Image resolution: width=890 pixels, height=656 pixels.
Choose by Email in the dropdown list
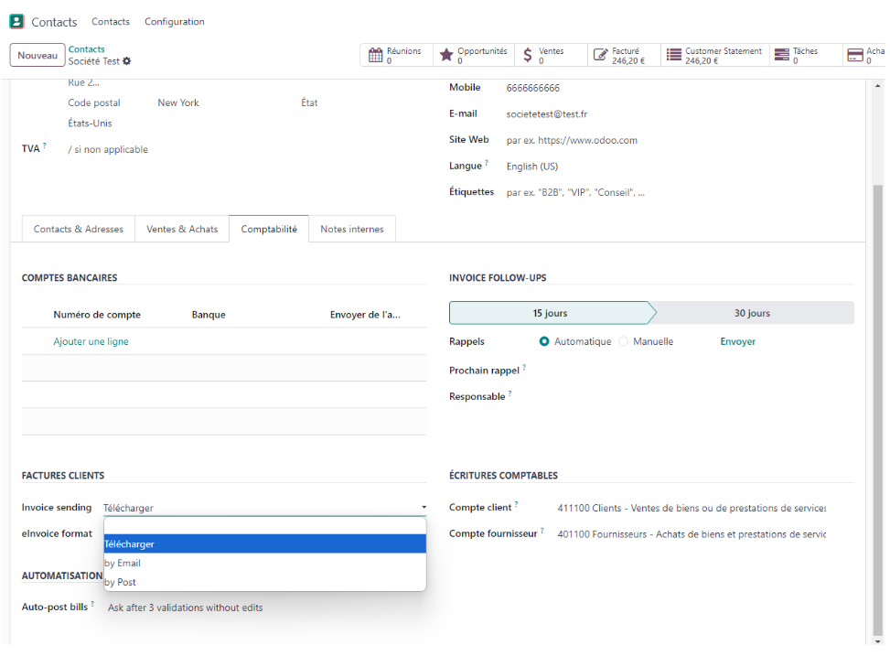point(265,563)
